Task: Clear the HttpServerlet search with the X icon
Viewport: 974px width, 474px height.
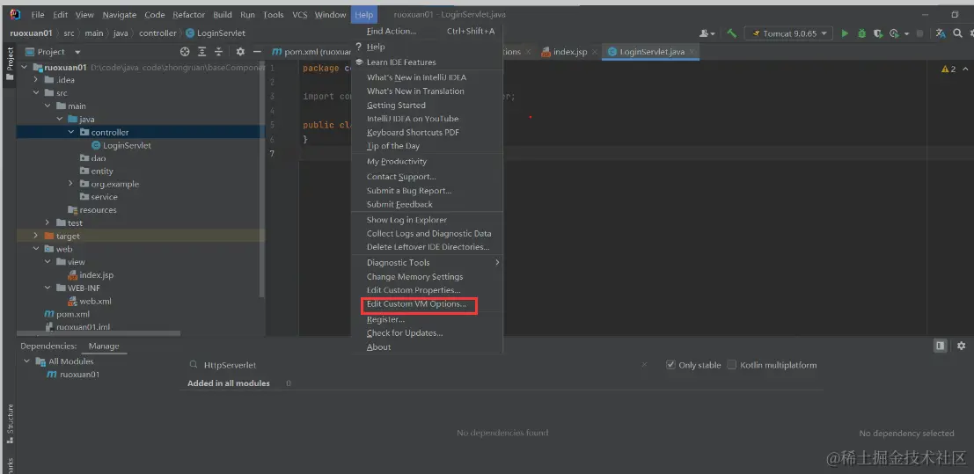Action: click(x=644, y=365)
